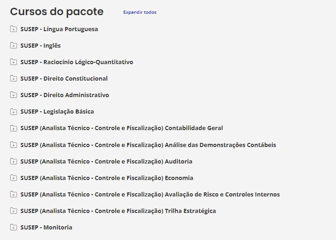Select the 'SUSEP - Língua Portuguesa' course title
This screenshot has height=240, width=336.
[x=59, y=29]
